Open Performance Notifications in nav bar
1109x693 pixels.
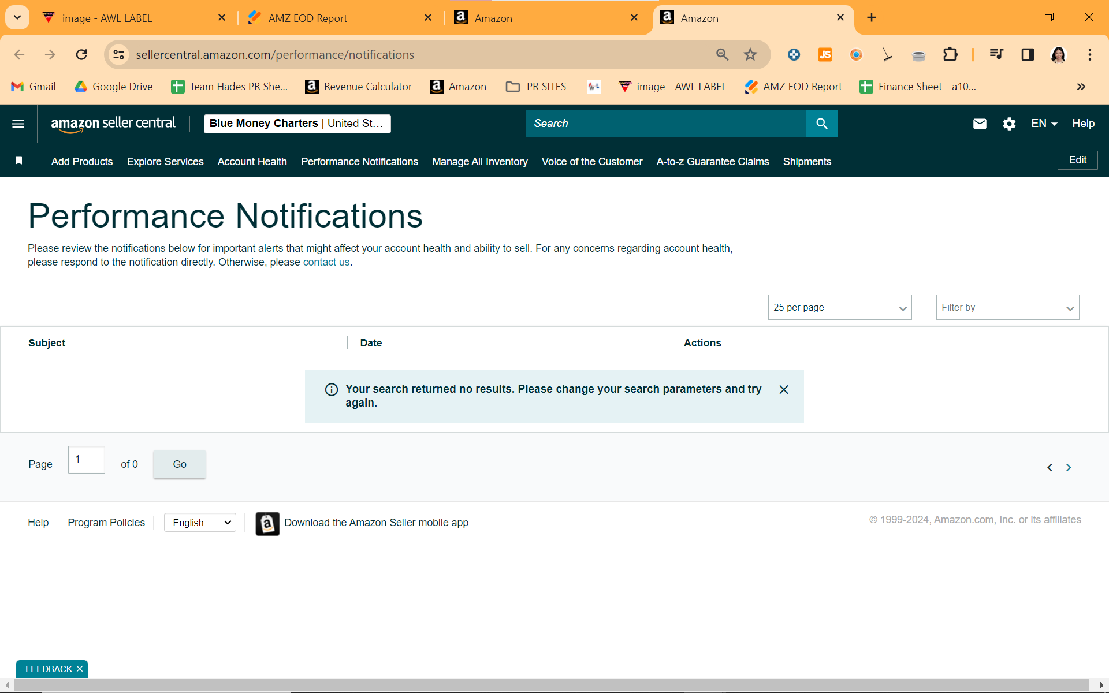pos(359,162)
